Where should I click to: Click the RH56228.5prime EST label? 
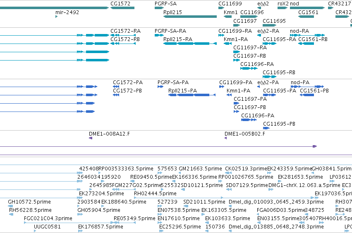(30, 210)
